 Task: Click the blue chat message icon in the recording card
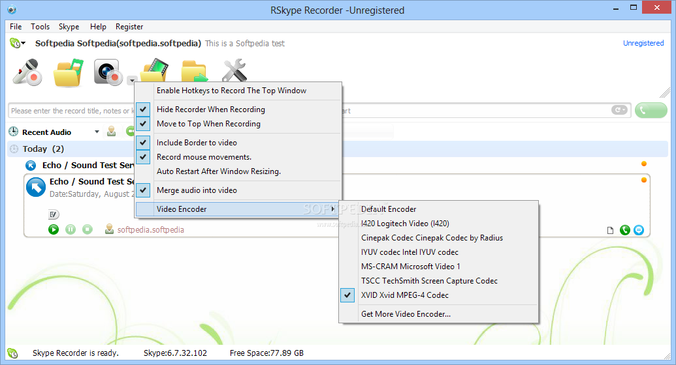pos(639,230)
